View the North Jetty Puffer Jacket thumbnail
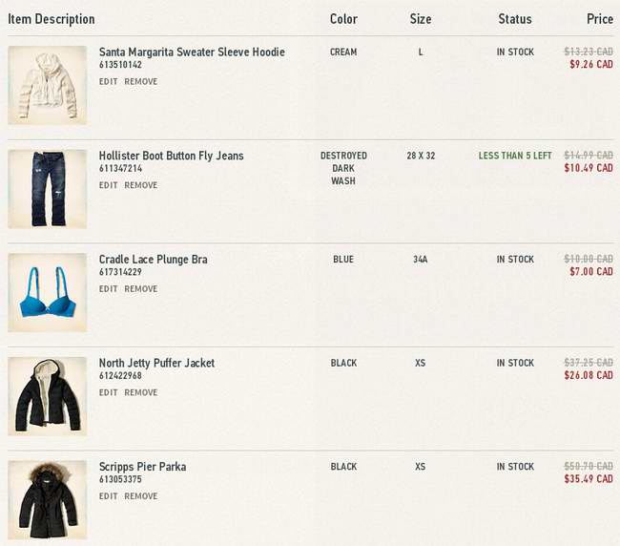This screenshot has height=546, width=620. (x=47, y=396)
